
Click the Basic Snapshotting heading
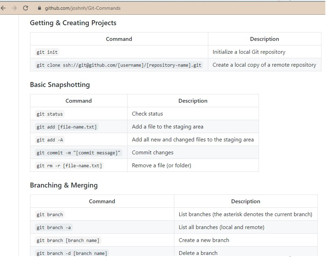click(60, 85)
